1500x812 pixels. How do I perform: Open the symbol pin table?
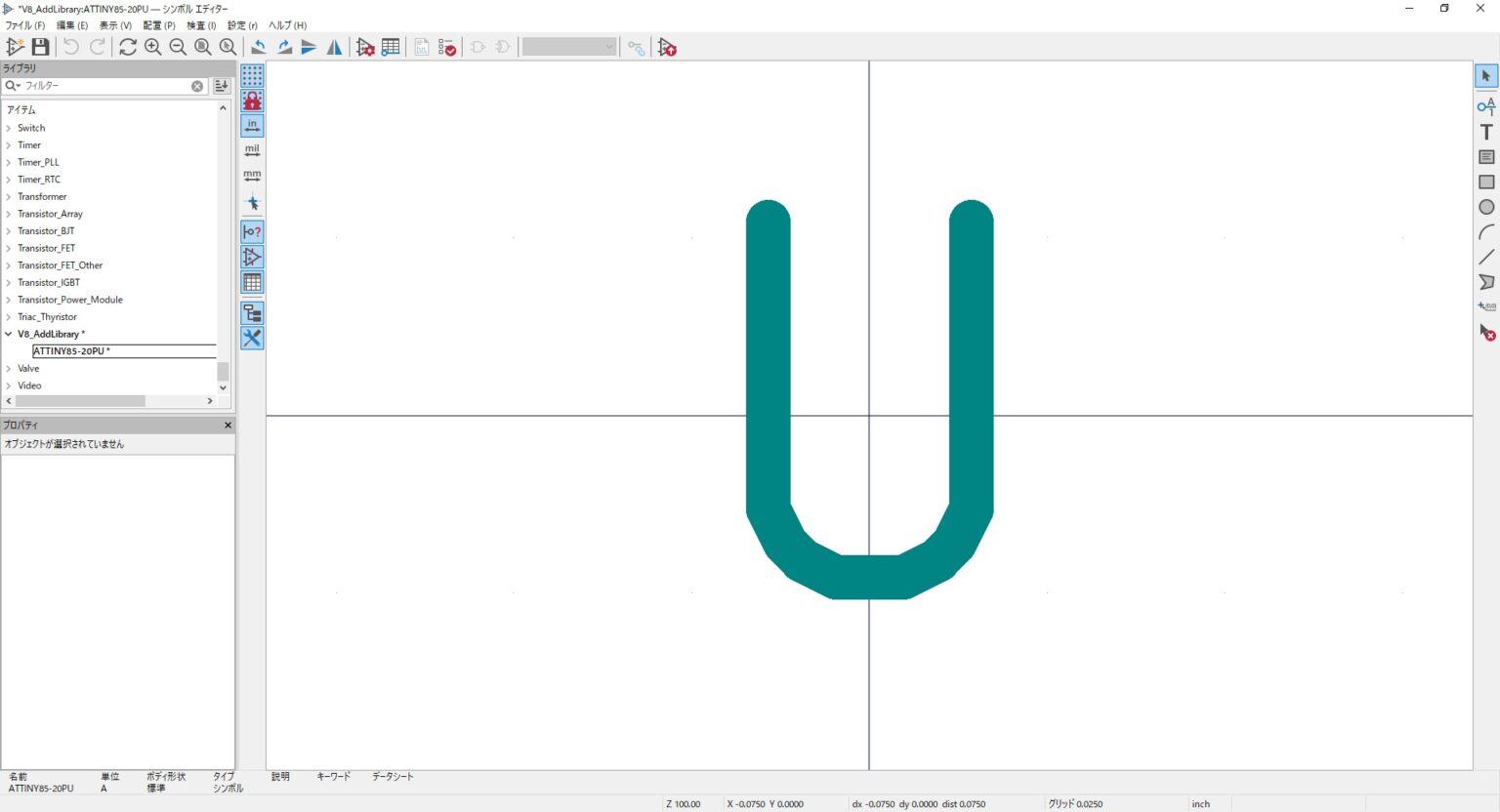[391, 46]
